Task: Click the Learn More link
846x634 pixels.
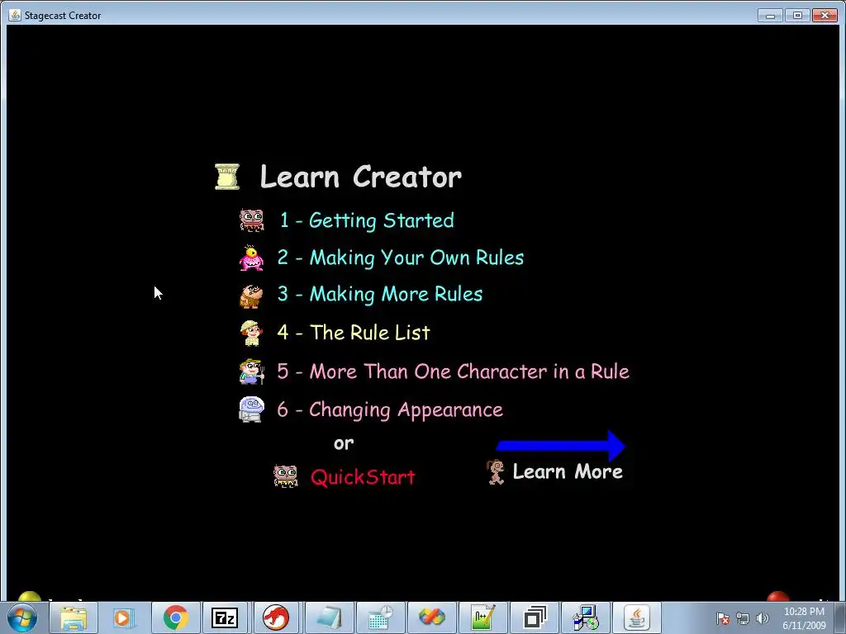Action: click(568, 471)
